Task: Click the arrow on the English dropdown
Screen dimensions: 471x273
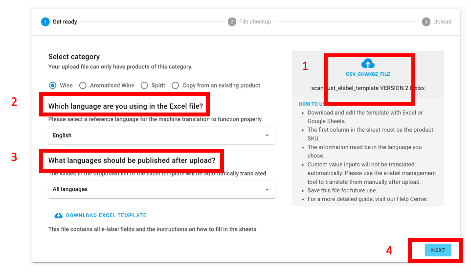Action: pos(267,136)
